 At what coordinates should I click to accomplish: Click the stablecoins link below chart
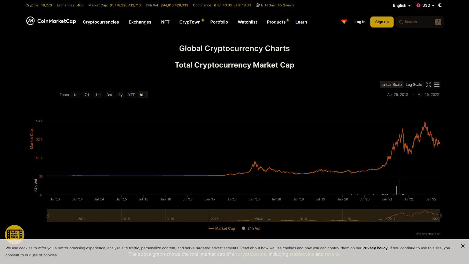[x=302, y=254]
